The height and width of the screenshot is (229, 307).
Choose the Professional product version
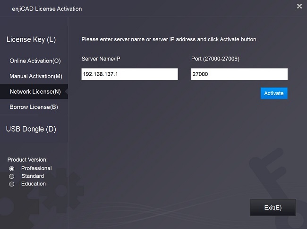pyautogui.click(x=11, y=168)
